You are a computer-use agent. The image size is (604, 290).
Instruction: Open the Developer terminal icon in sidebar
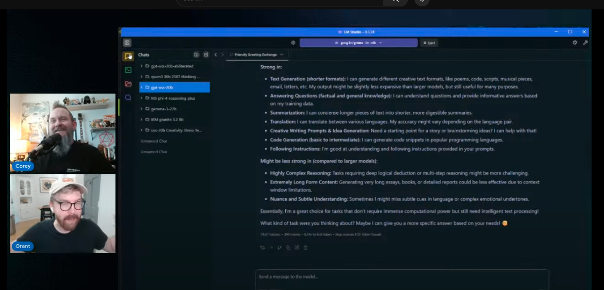[x=128, y=70]
